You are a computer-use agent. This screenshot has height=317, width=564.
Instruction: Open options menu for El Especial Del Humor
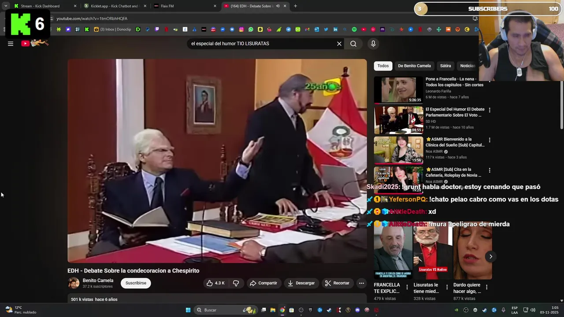tap(489, 110)
